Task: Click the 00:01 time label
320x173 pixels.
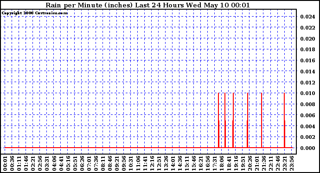Action: (5, 163)
